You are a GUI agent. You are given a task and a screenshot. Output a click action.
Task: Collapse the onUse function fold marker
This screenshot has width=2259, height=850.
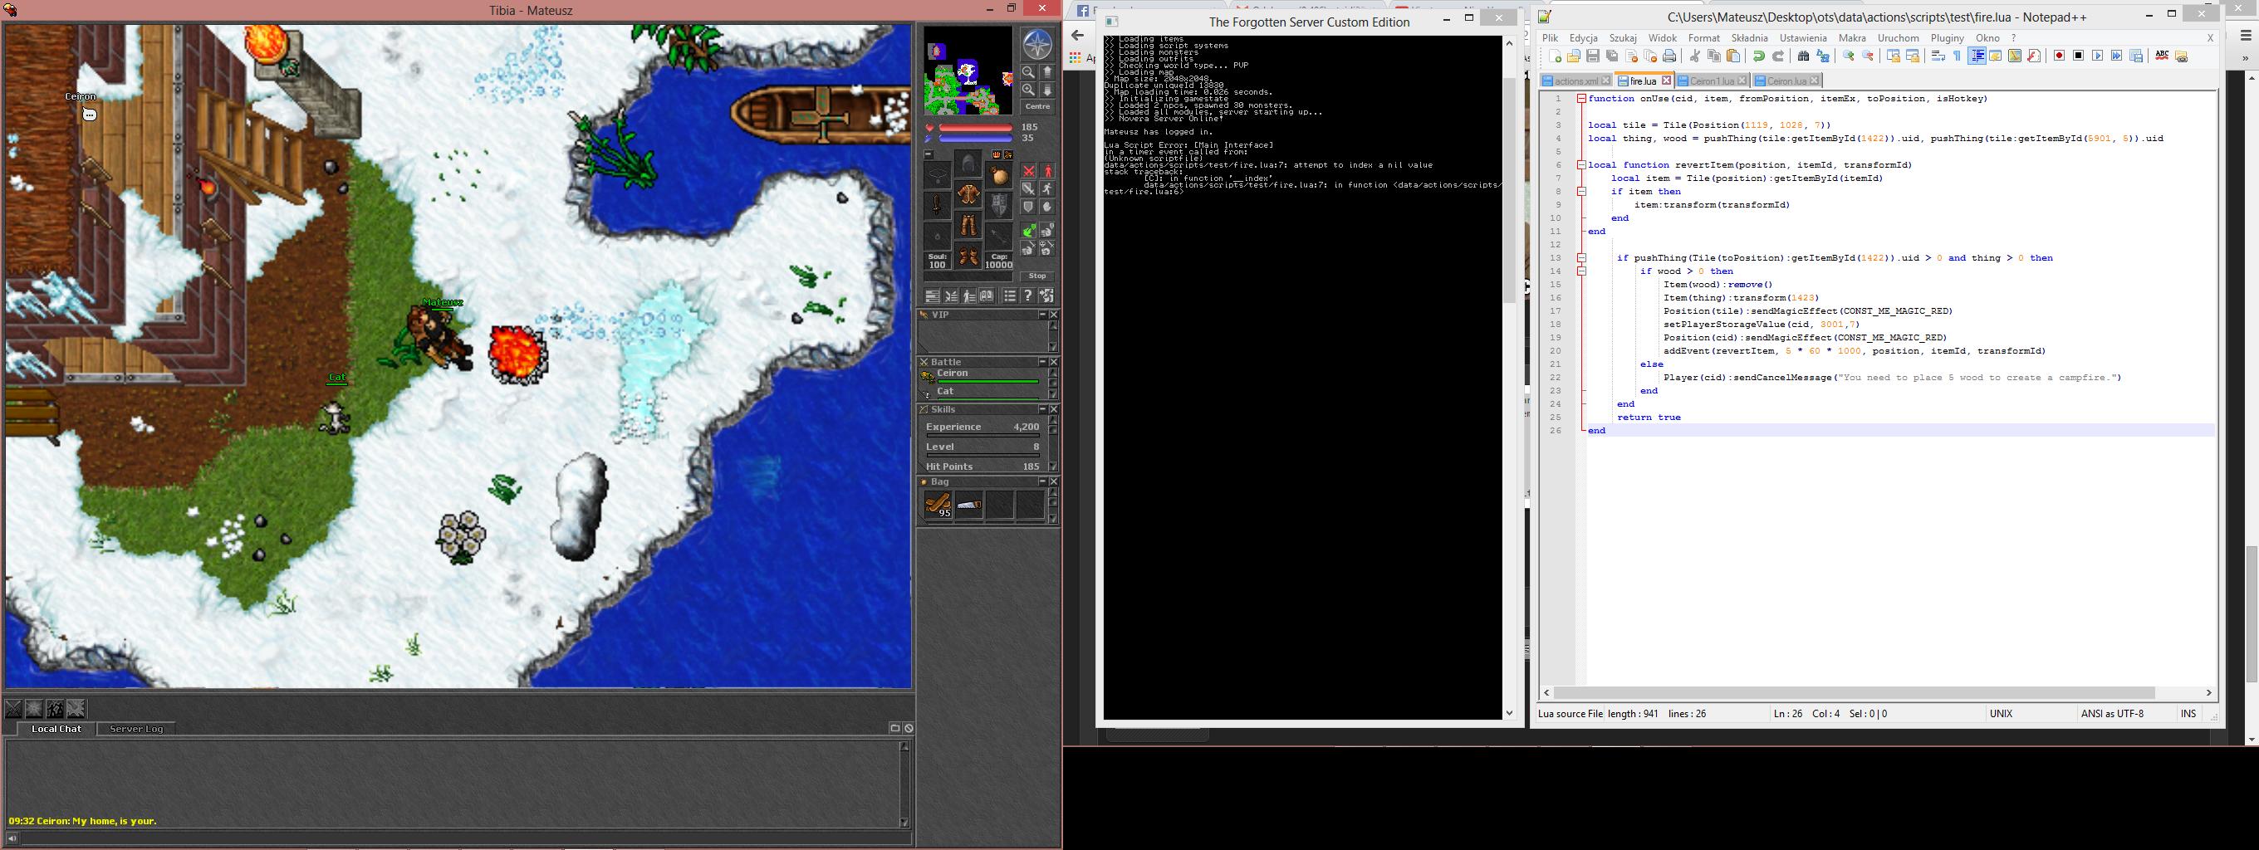pos(1581,99)
